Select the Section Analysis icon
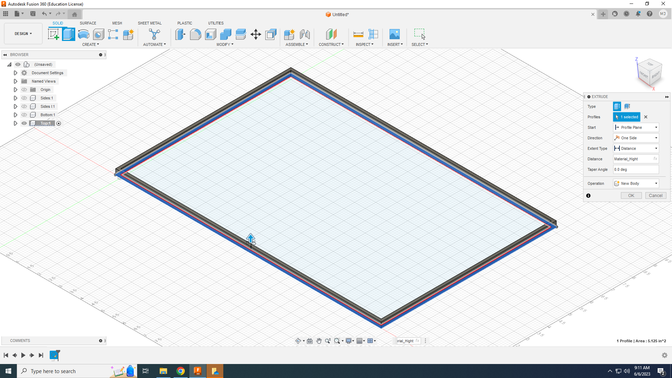The image size is (672, 378). tap(373, 34)
